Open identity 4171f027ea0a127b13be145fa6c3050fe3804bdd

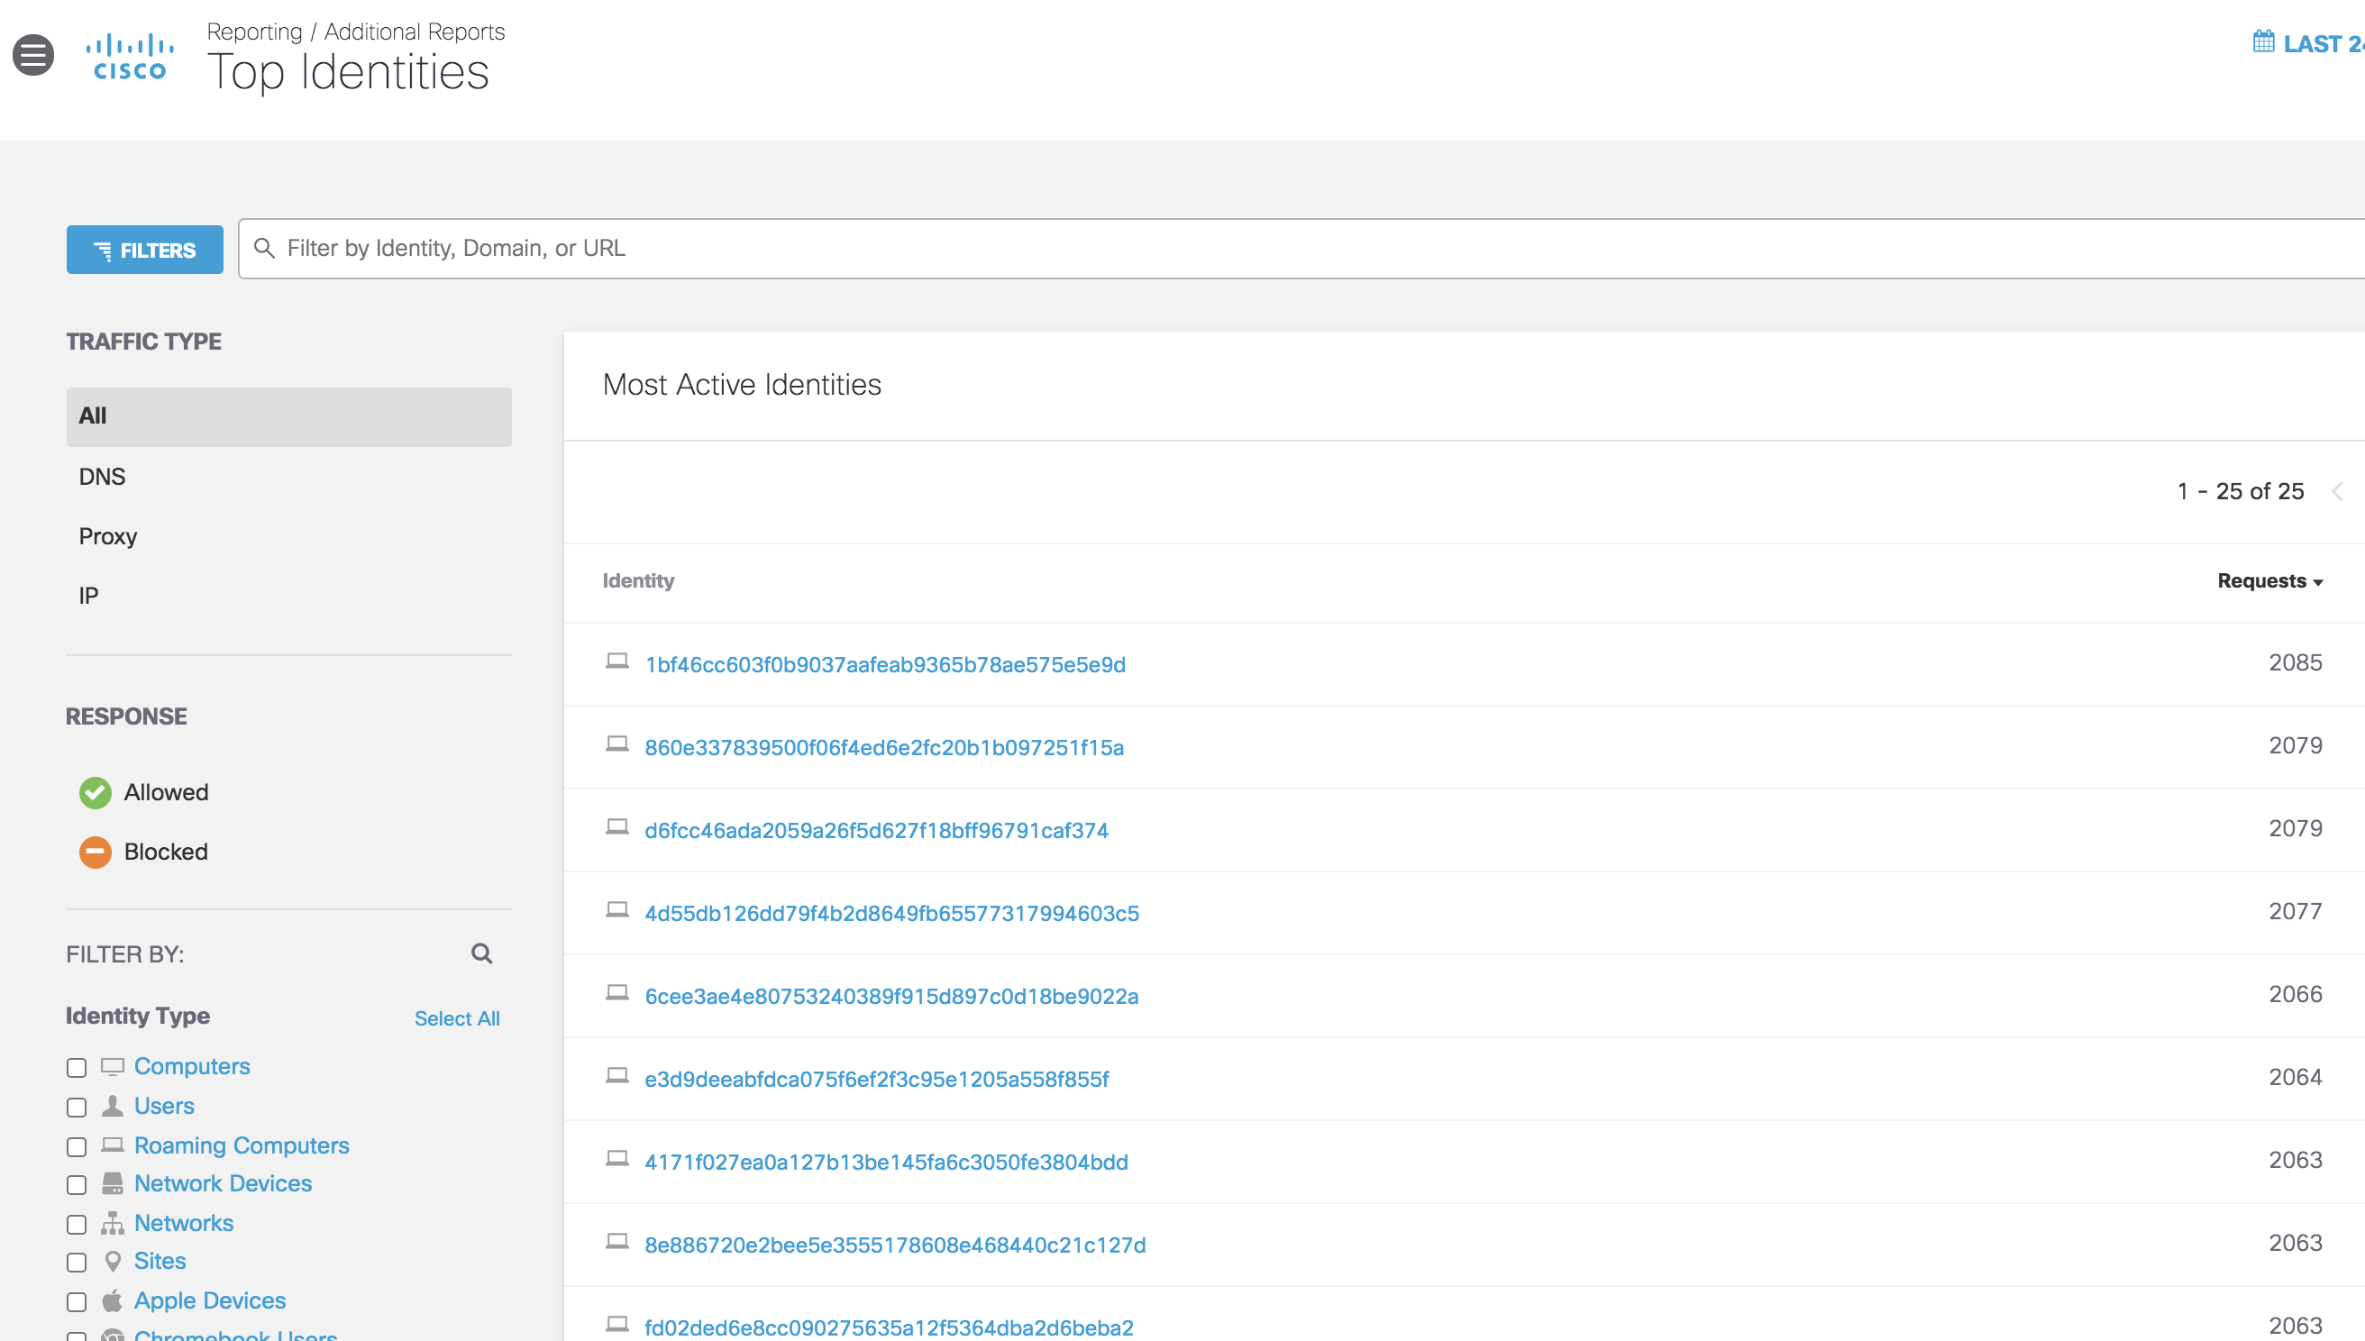886,1162
